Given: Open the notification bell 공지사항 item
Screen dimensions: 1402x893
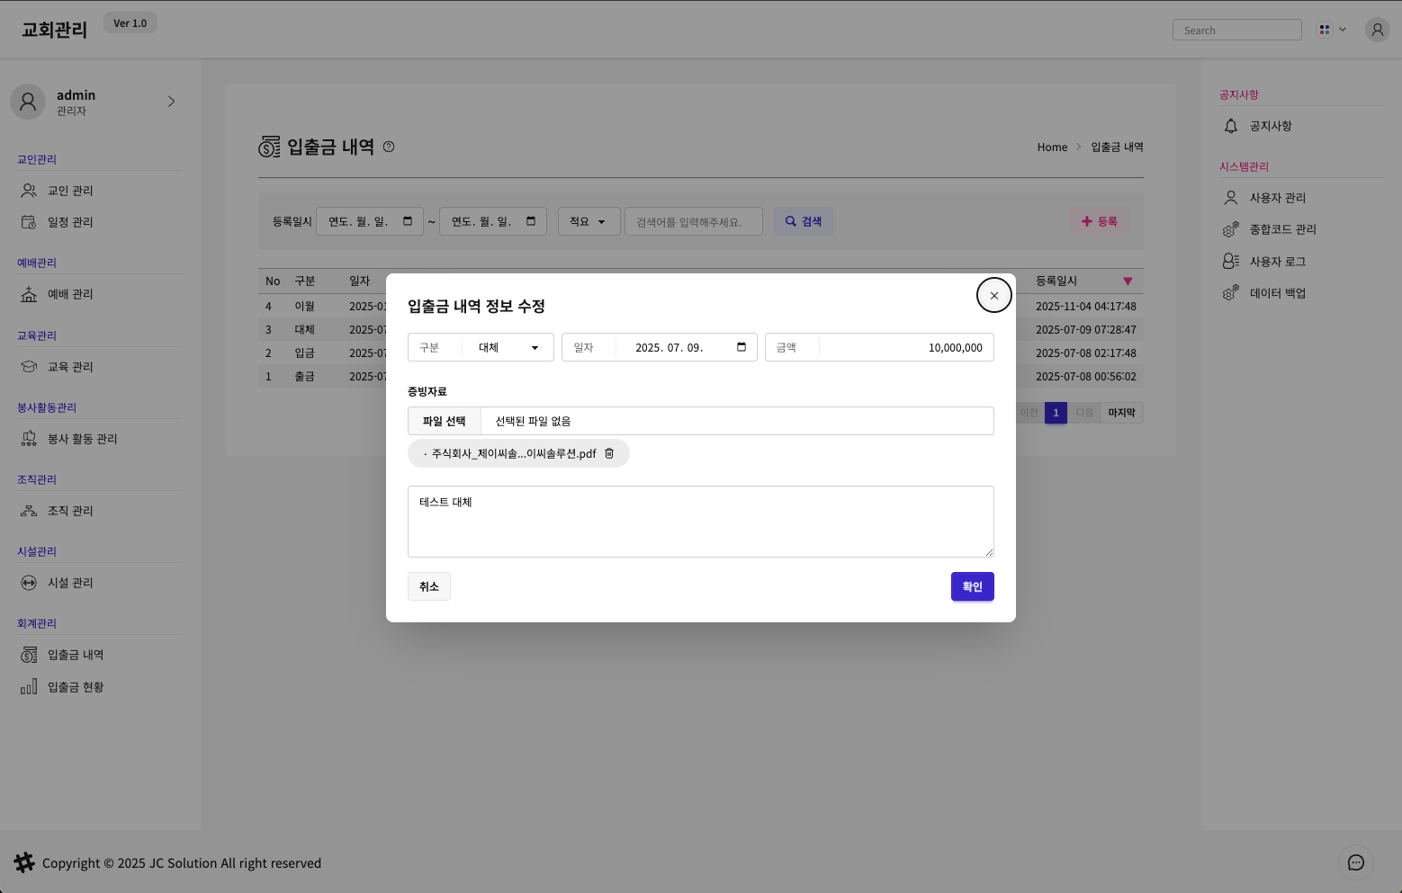Looking at the screenshot, I should click(x=1270, y=126).
